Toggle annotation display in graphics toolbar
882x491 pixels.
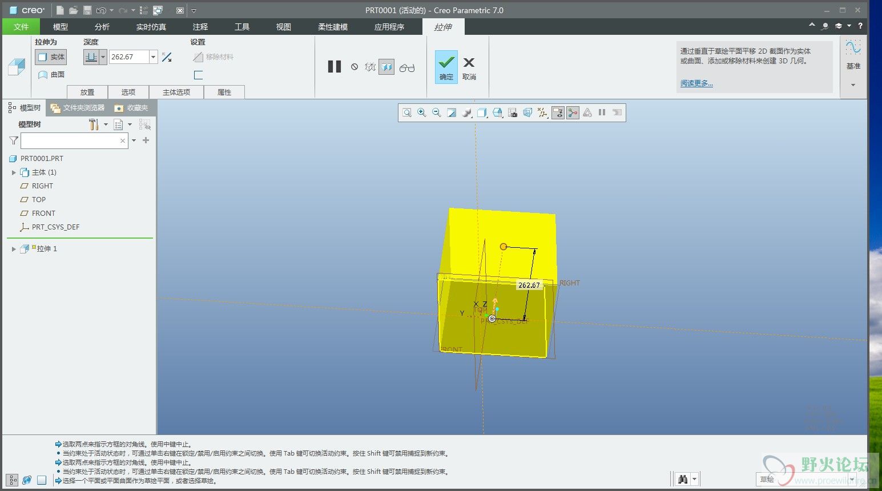(558, 112)
